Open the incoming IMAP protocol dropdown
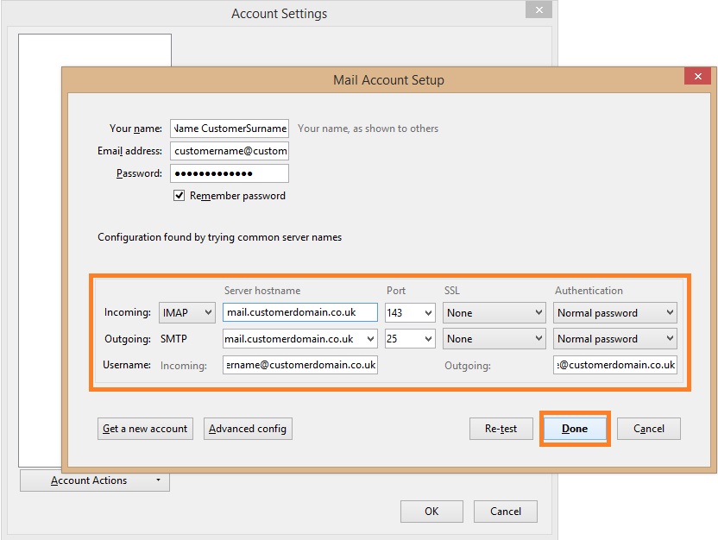This screenshot has height=540, width=718. click(x=186, y=313)
